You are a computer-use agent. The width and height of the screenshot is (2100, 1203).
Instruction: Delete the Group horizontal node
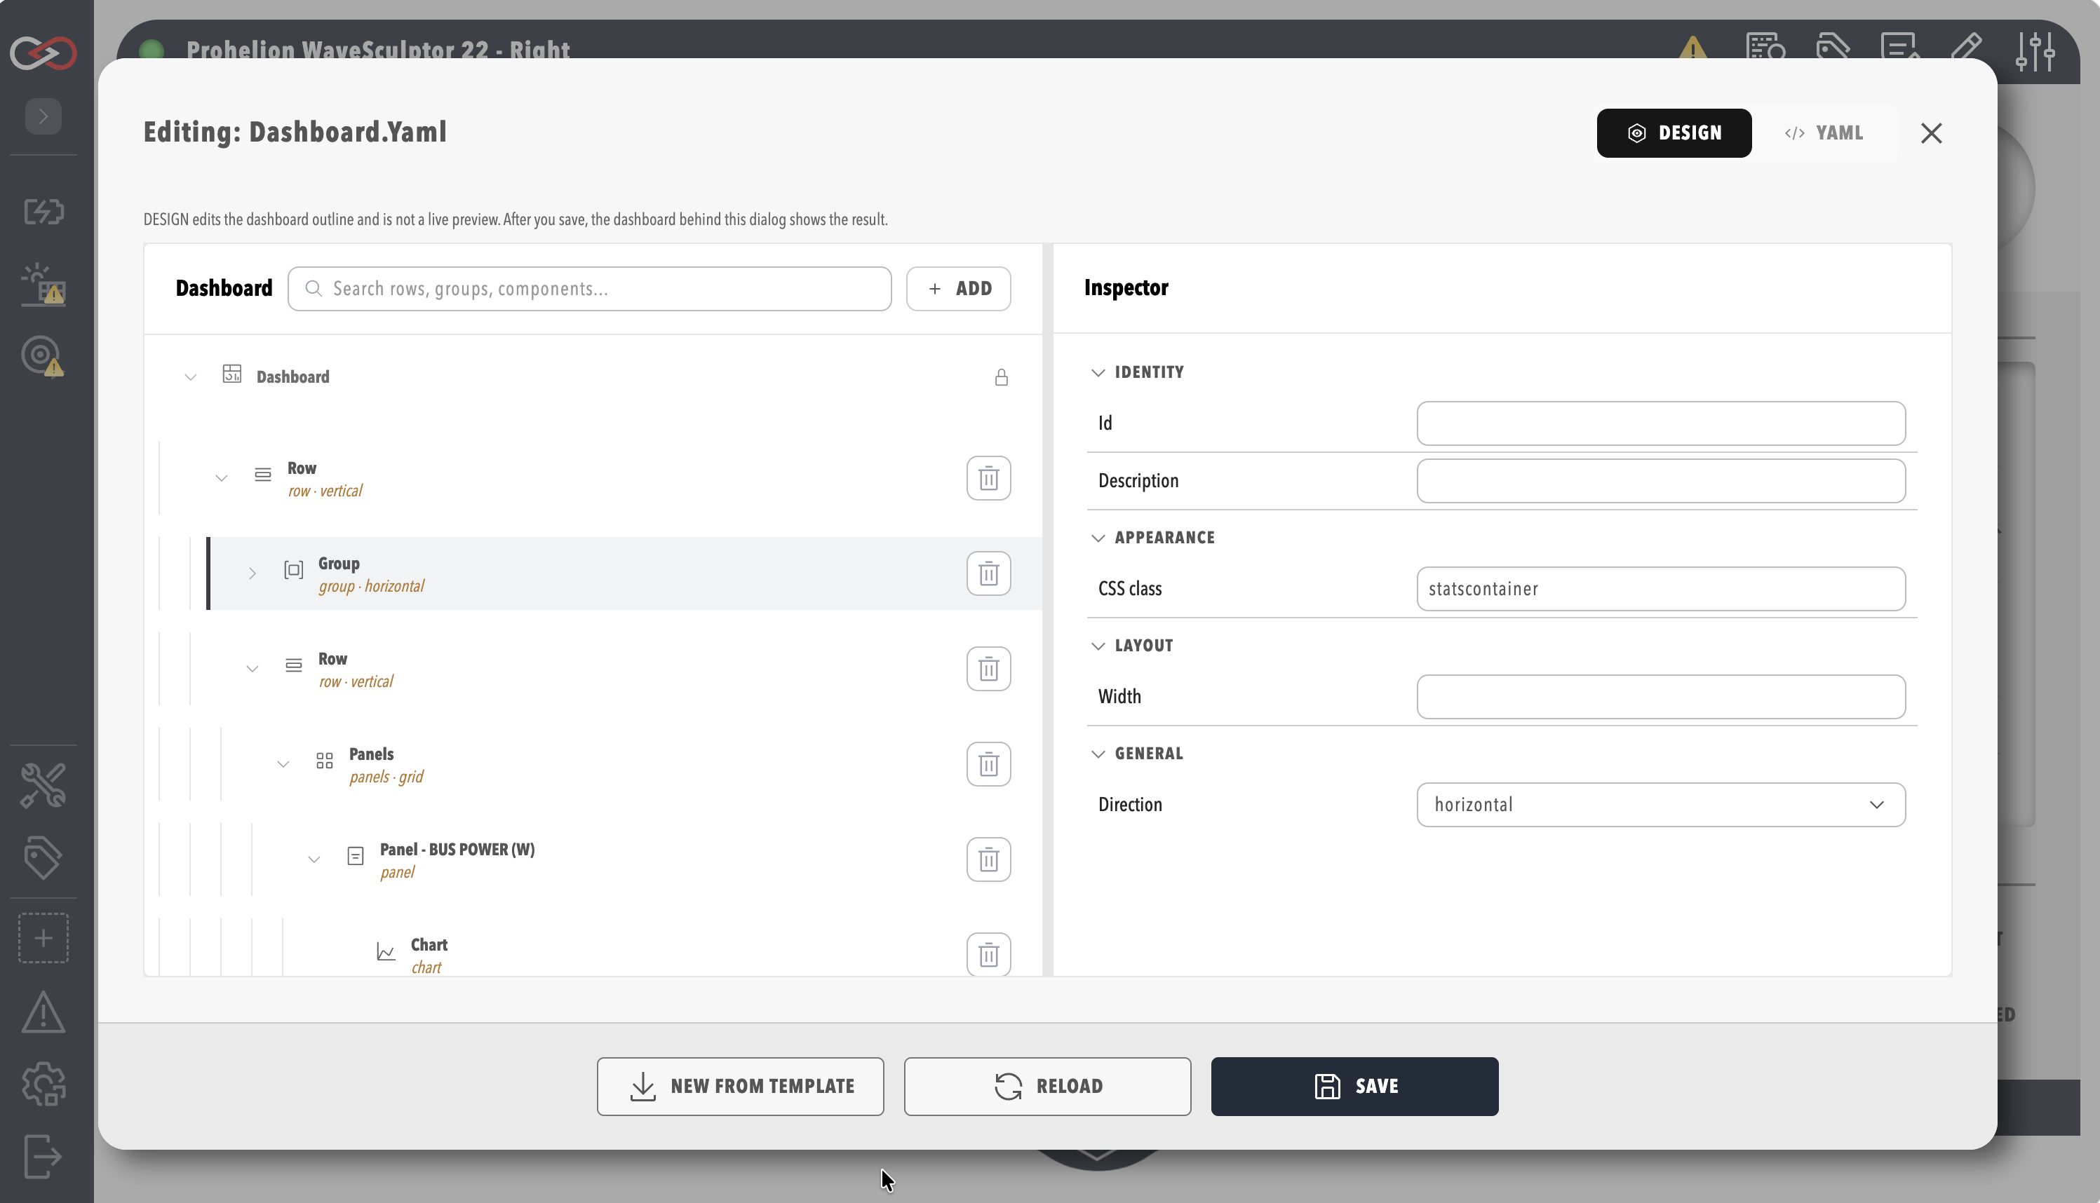[988, 573]
